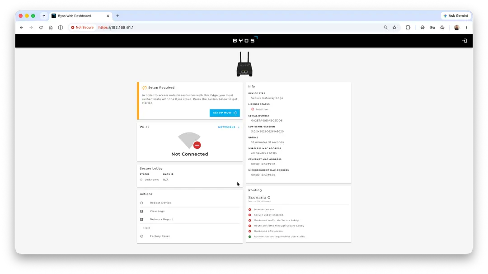This screenshot has height=274, width=488.
Task: Click the View Logs icon
Action: coord(141,211)
